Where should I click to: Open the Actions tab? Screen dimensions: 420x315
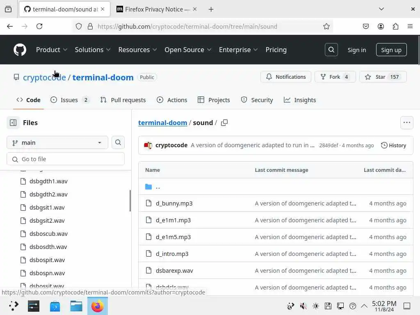[172, 100]
